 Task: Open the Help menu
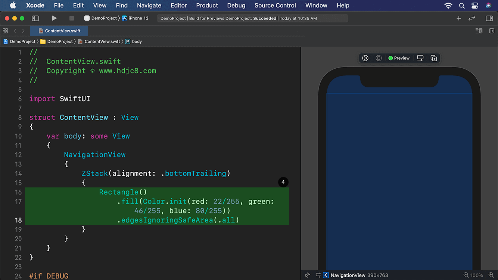point(343,5)
